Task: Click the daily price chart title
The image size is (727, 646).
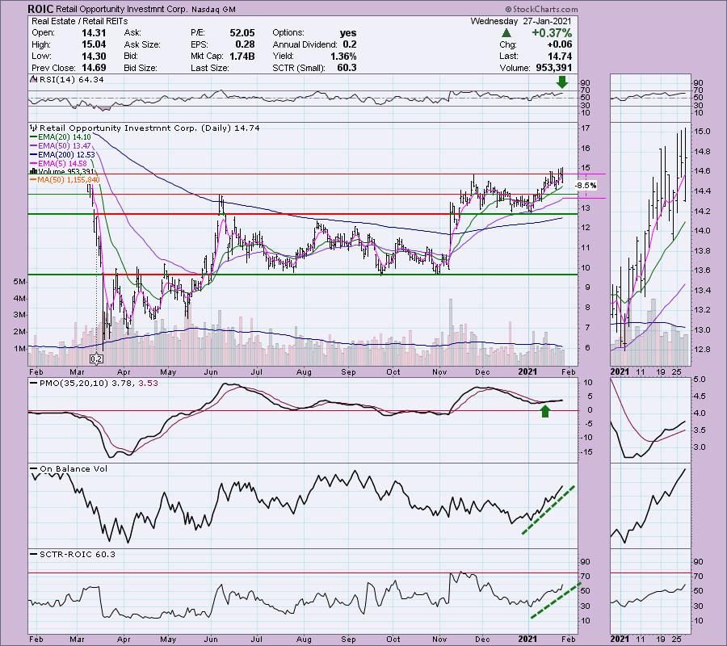Action: tap(149, 128)
